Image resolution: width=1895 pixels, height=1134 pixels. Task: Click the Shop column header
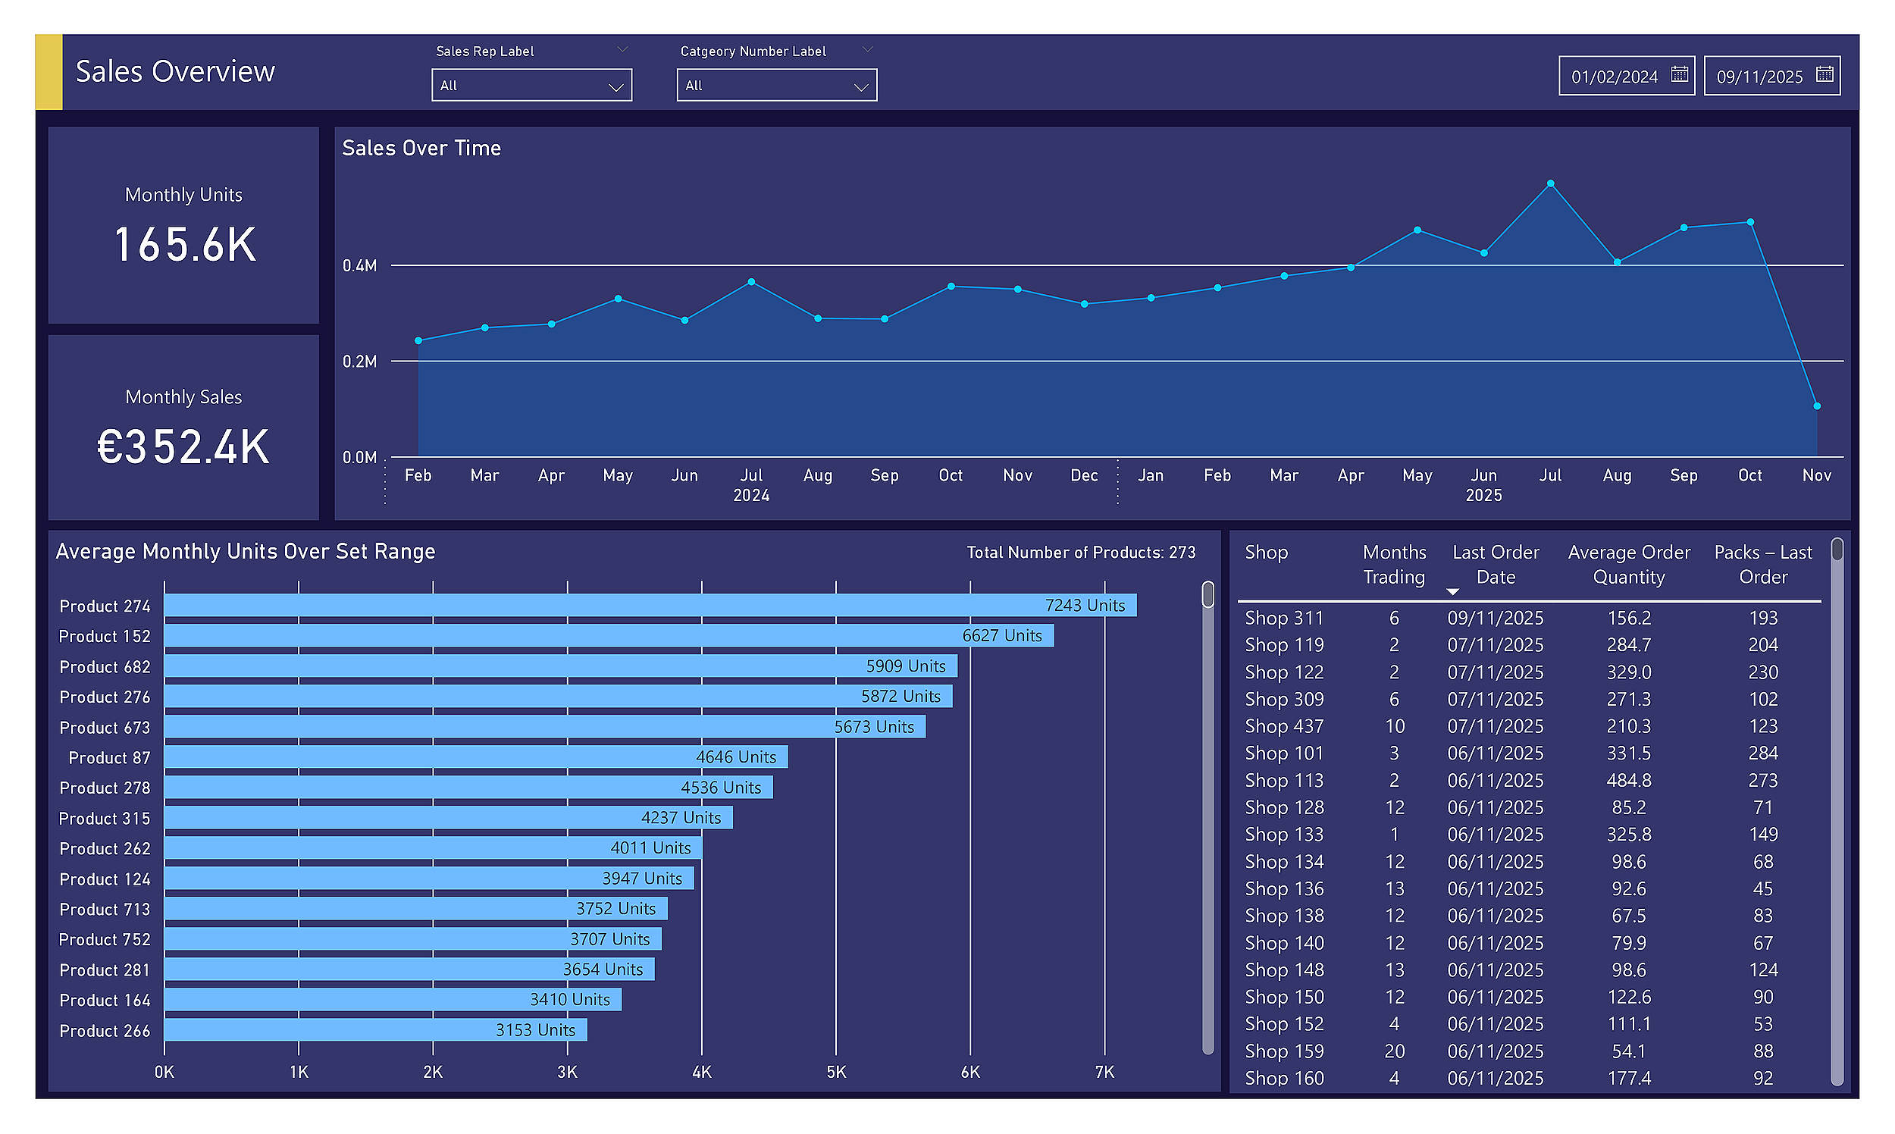1266,553
